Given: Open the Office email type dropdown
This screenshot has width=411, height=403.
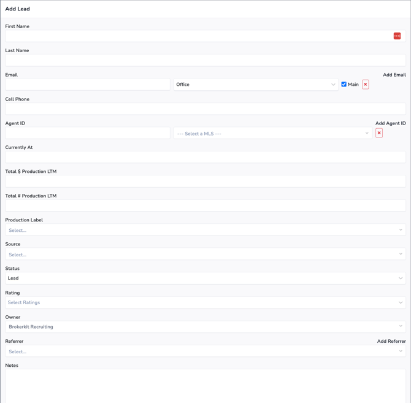Looking at the screenshot, I should [x=256, y=85].
